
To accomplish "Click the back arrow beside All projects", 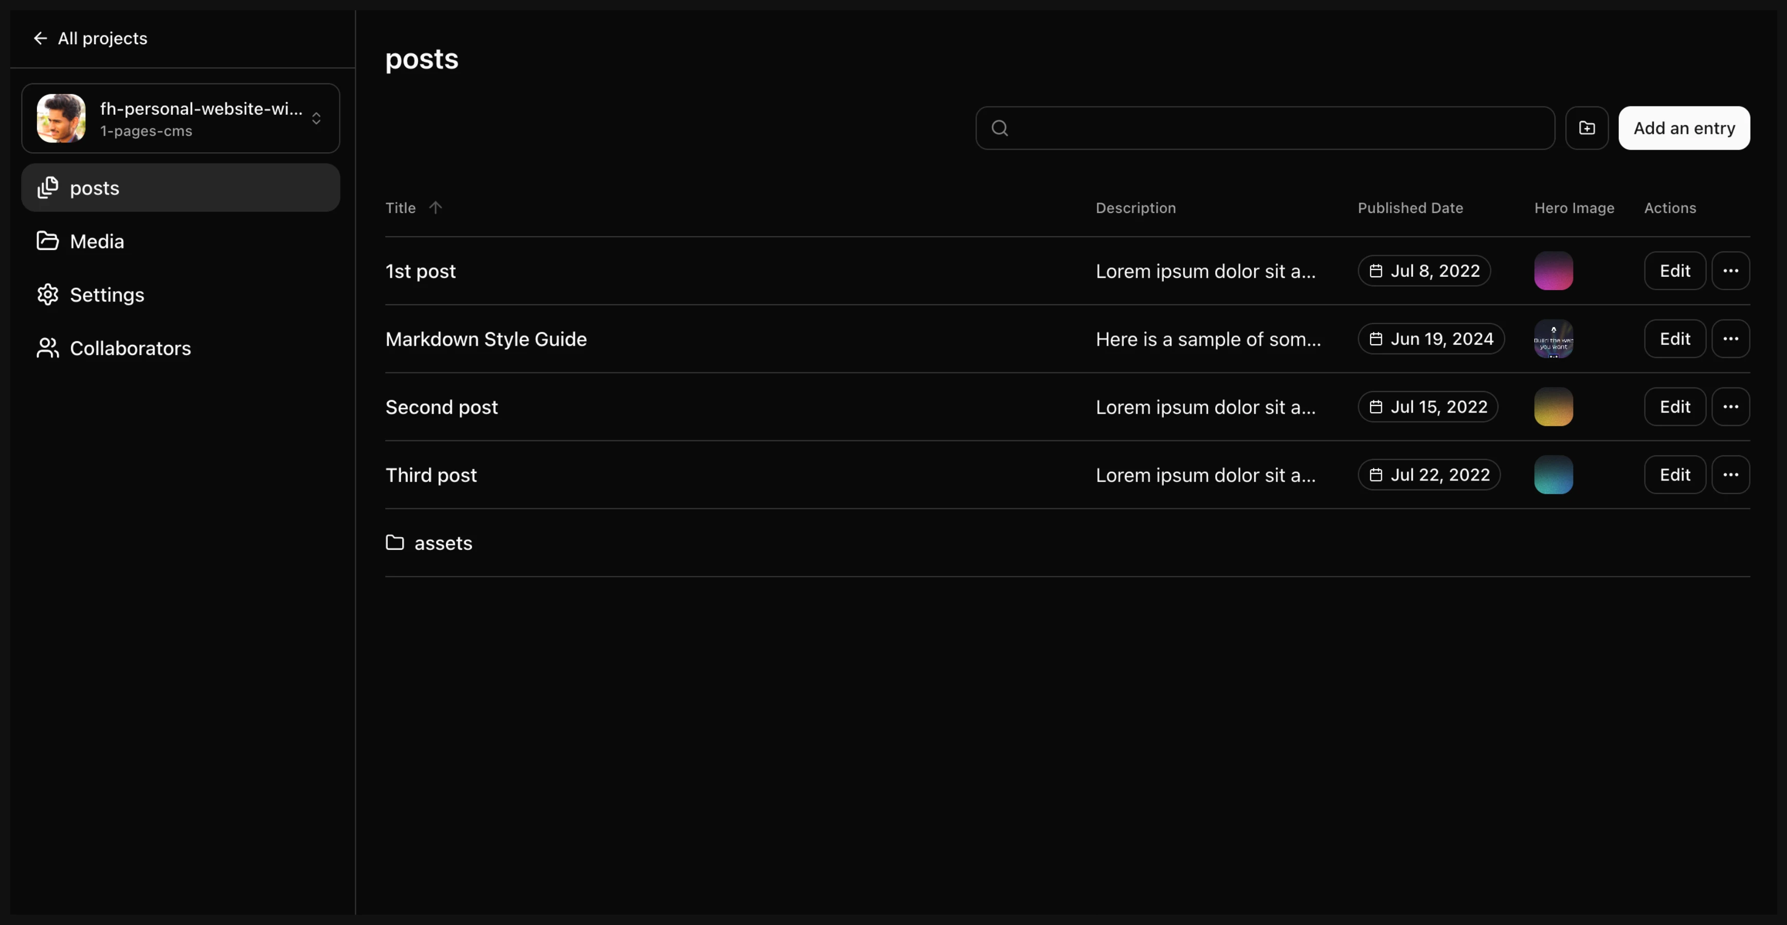I will 40,38.
